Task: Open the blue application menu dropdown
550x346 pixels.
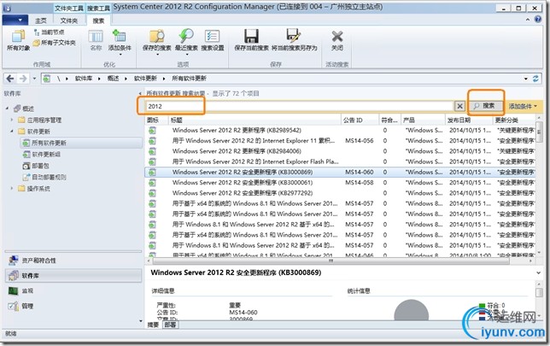Action: coord(15,21)
